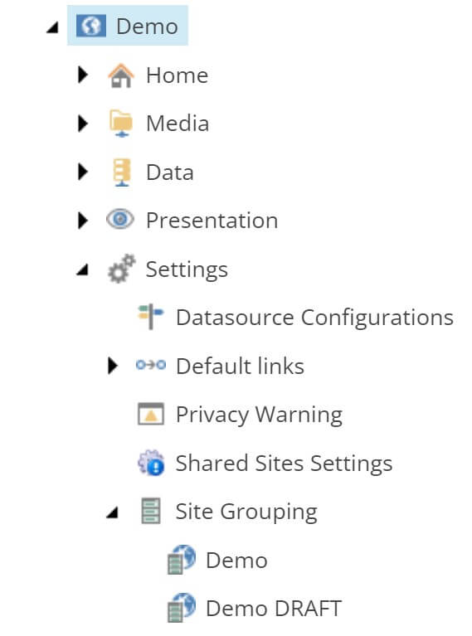Click the Shared Sites Settings gear icon

pos(151,463)
